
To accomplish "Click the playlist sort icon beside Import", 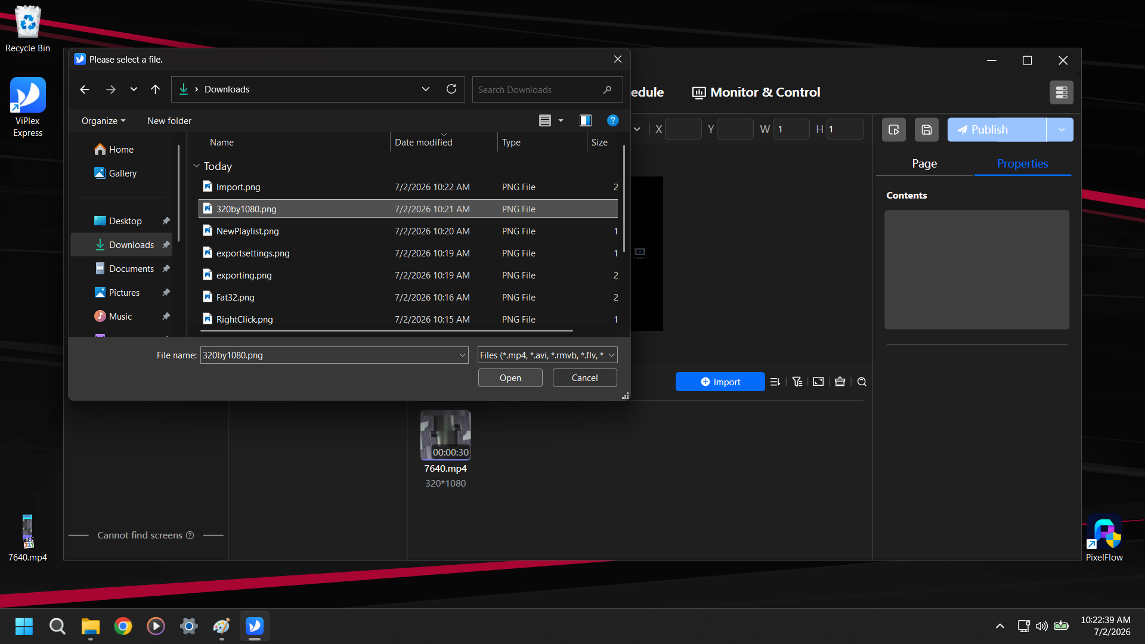I will tap(775, 382).
